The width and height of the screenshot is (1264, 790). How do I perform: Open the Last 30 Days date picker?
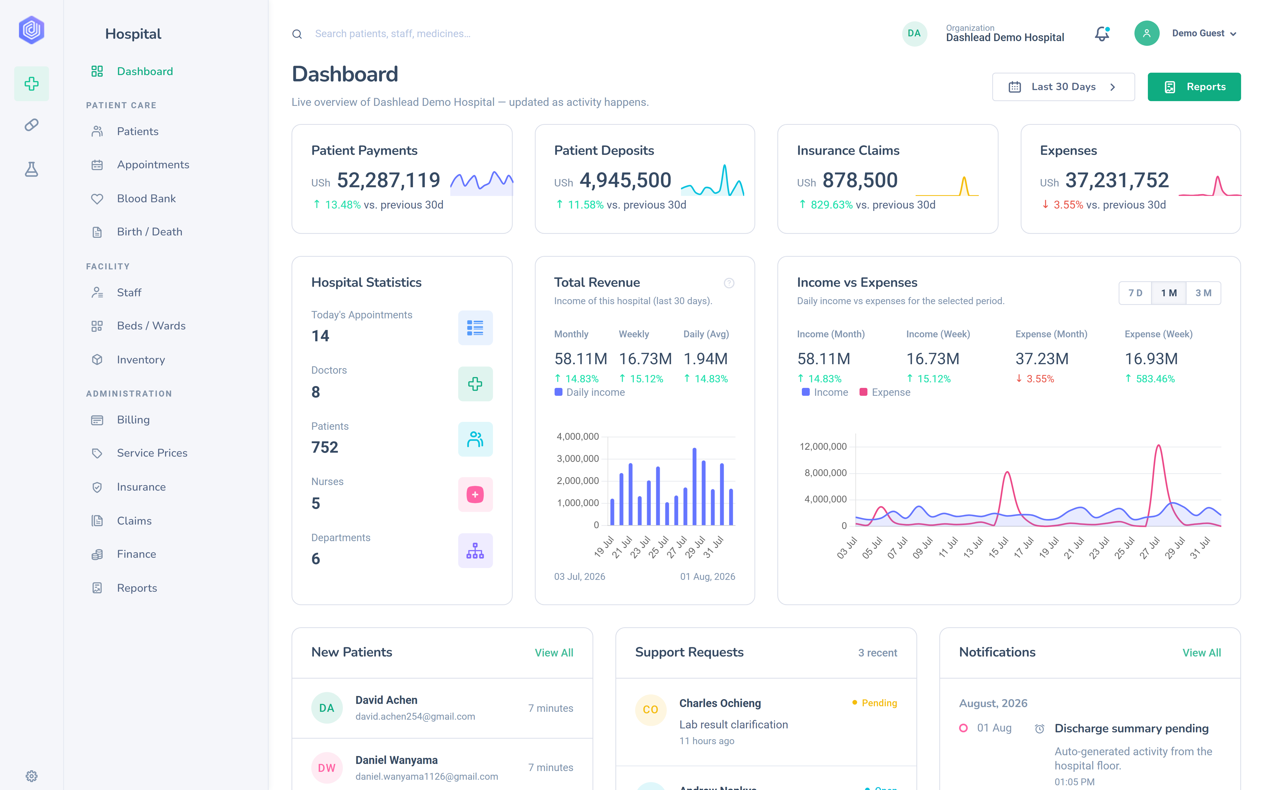(1063, 87)
